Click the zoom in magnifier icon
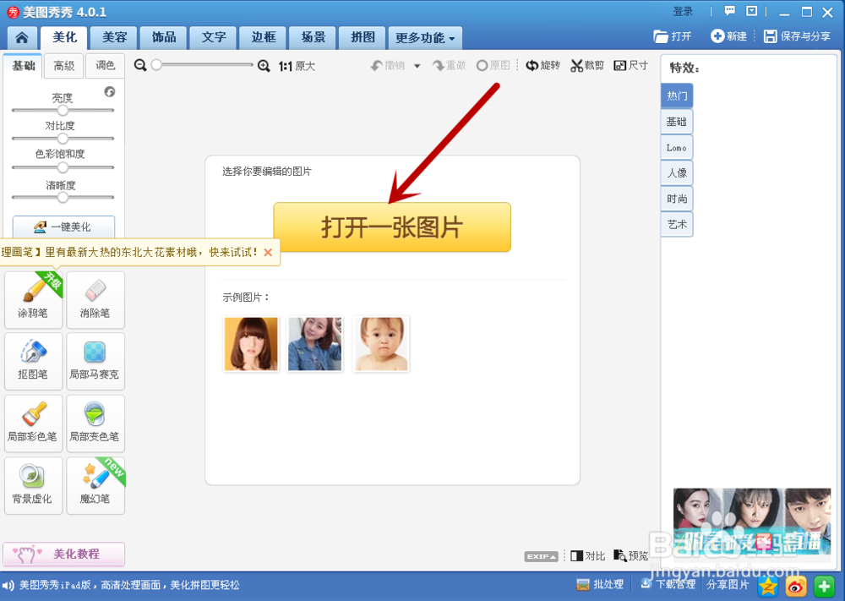 click(x=264, y=66)
